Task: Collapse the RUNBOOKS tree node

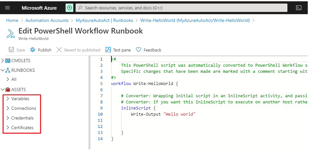Action: tap(3, 70)
